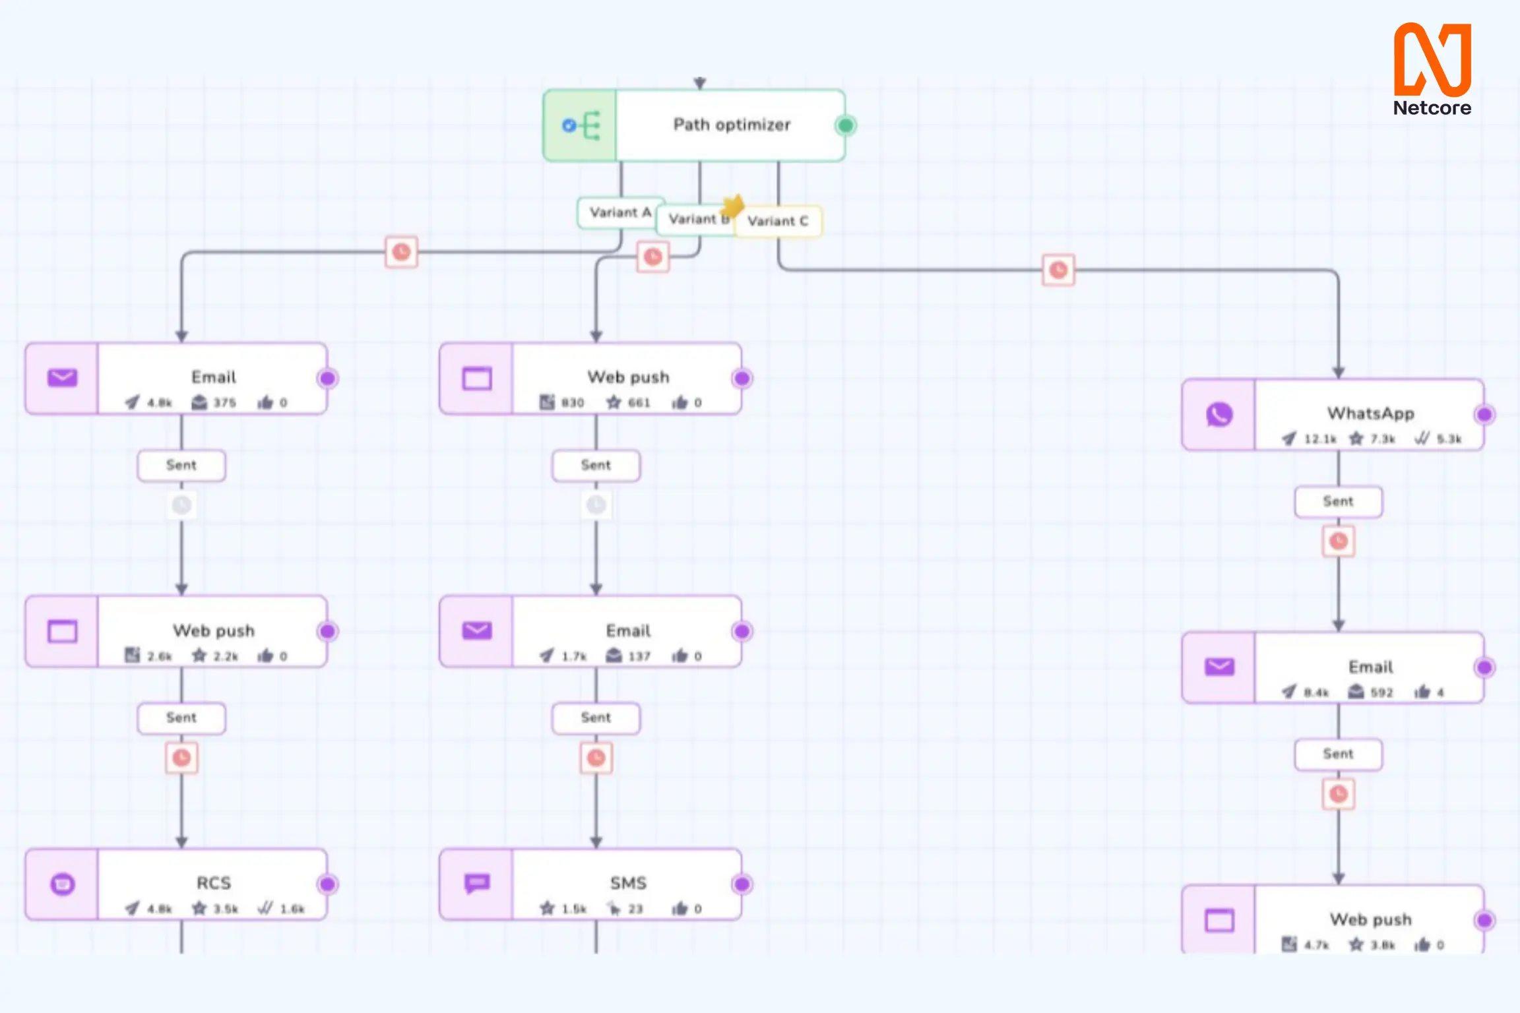
Task: Click the '661' value in the Web push node
Action: (639, 403)
